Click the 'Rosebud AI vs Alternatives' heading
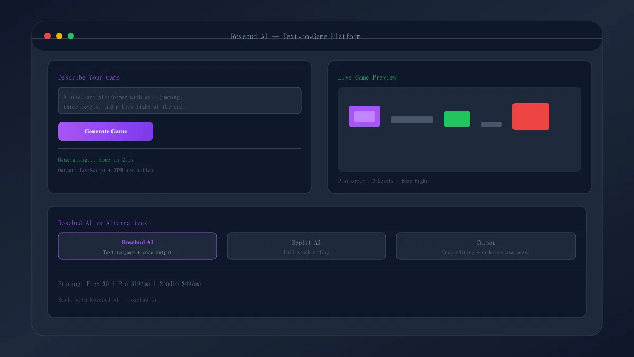Viewport: 634px width, 357px height. [x=102, y=223]
